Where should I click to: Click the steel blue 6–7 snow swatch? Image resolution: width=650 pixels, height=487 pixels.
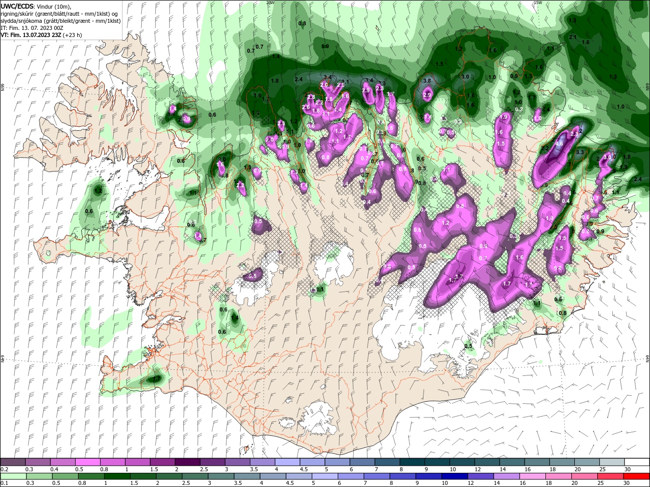point(362,462)
